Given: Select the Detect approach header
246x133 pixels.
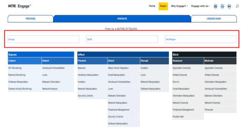Looking at the screenshot, I should point(58,61).
